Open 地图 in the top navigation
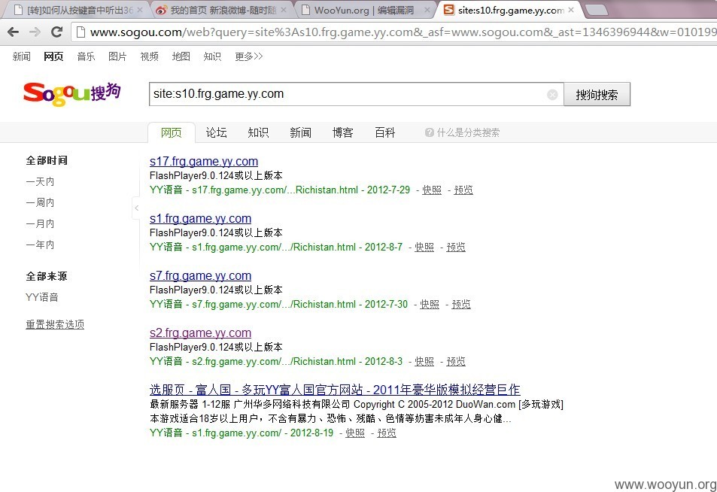Viewport: 717px width, 492px height. [181, 56]
